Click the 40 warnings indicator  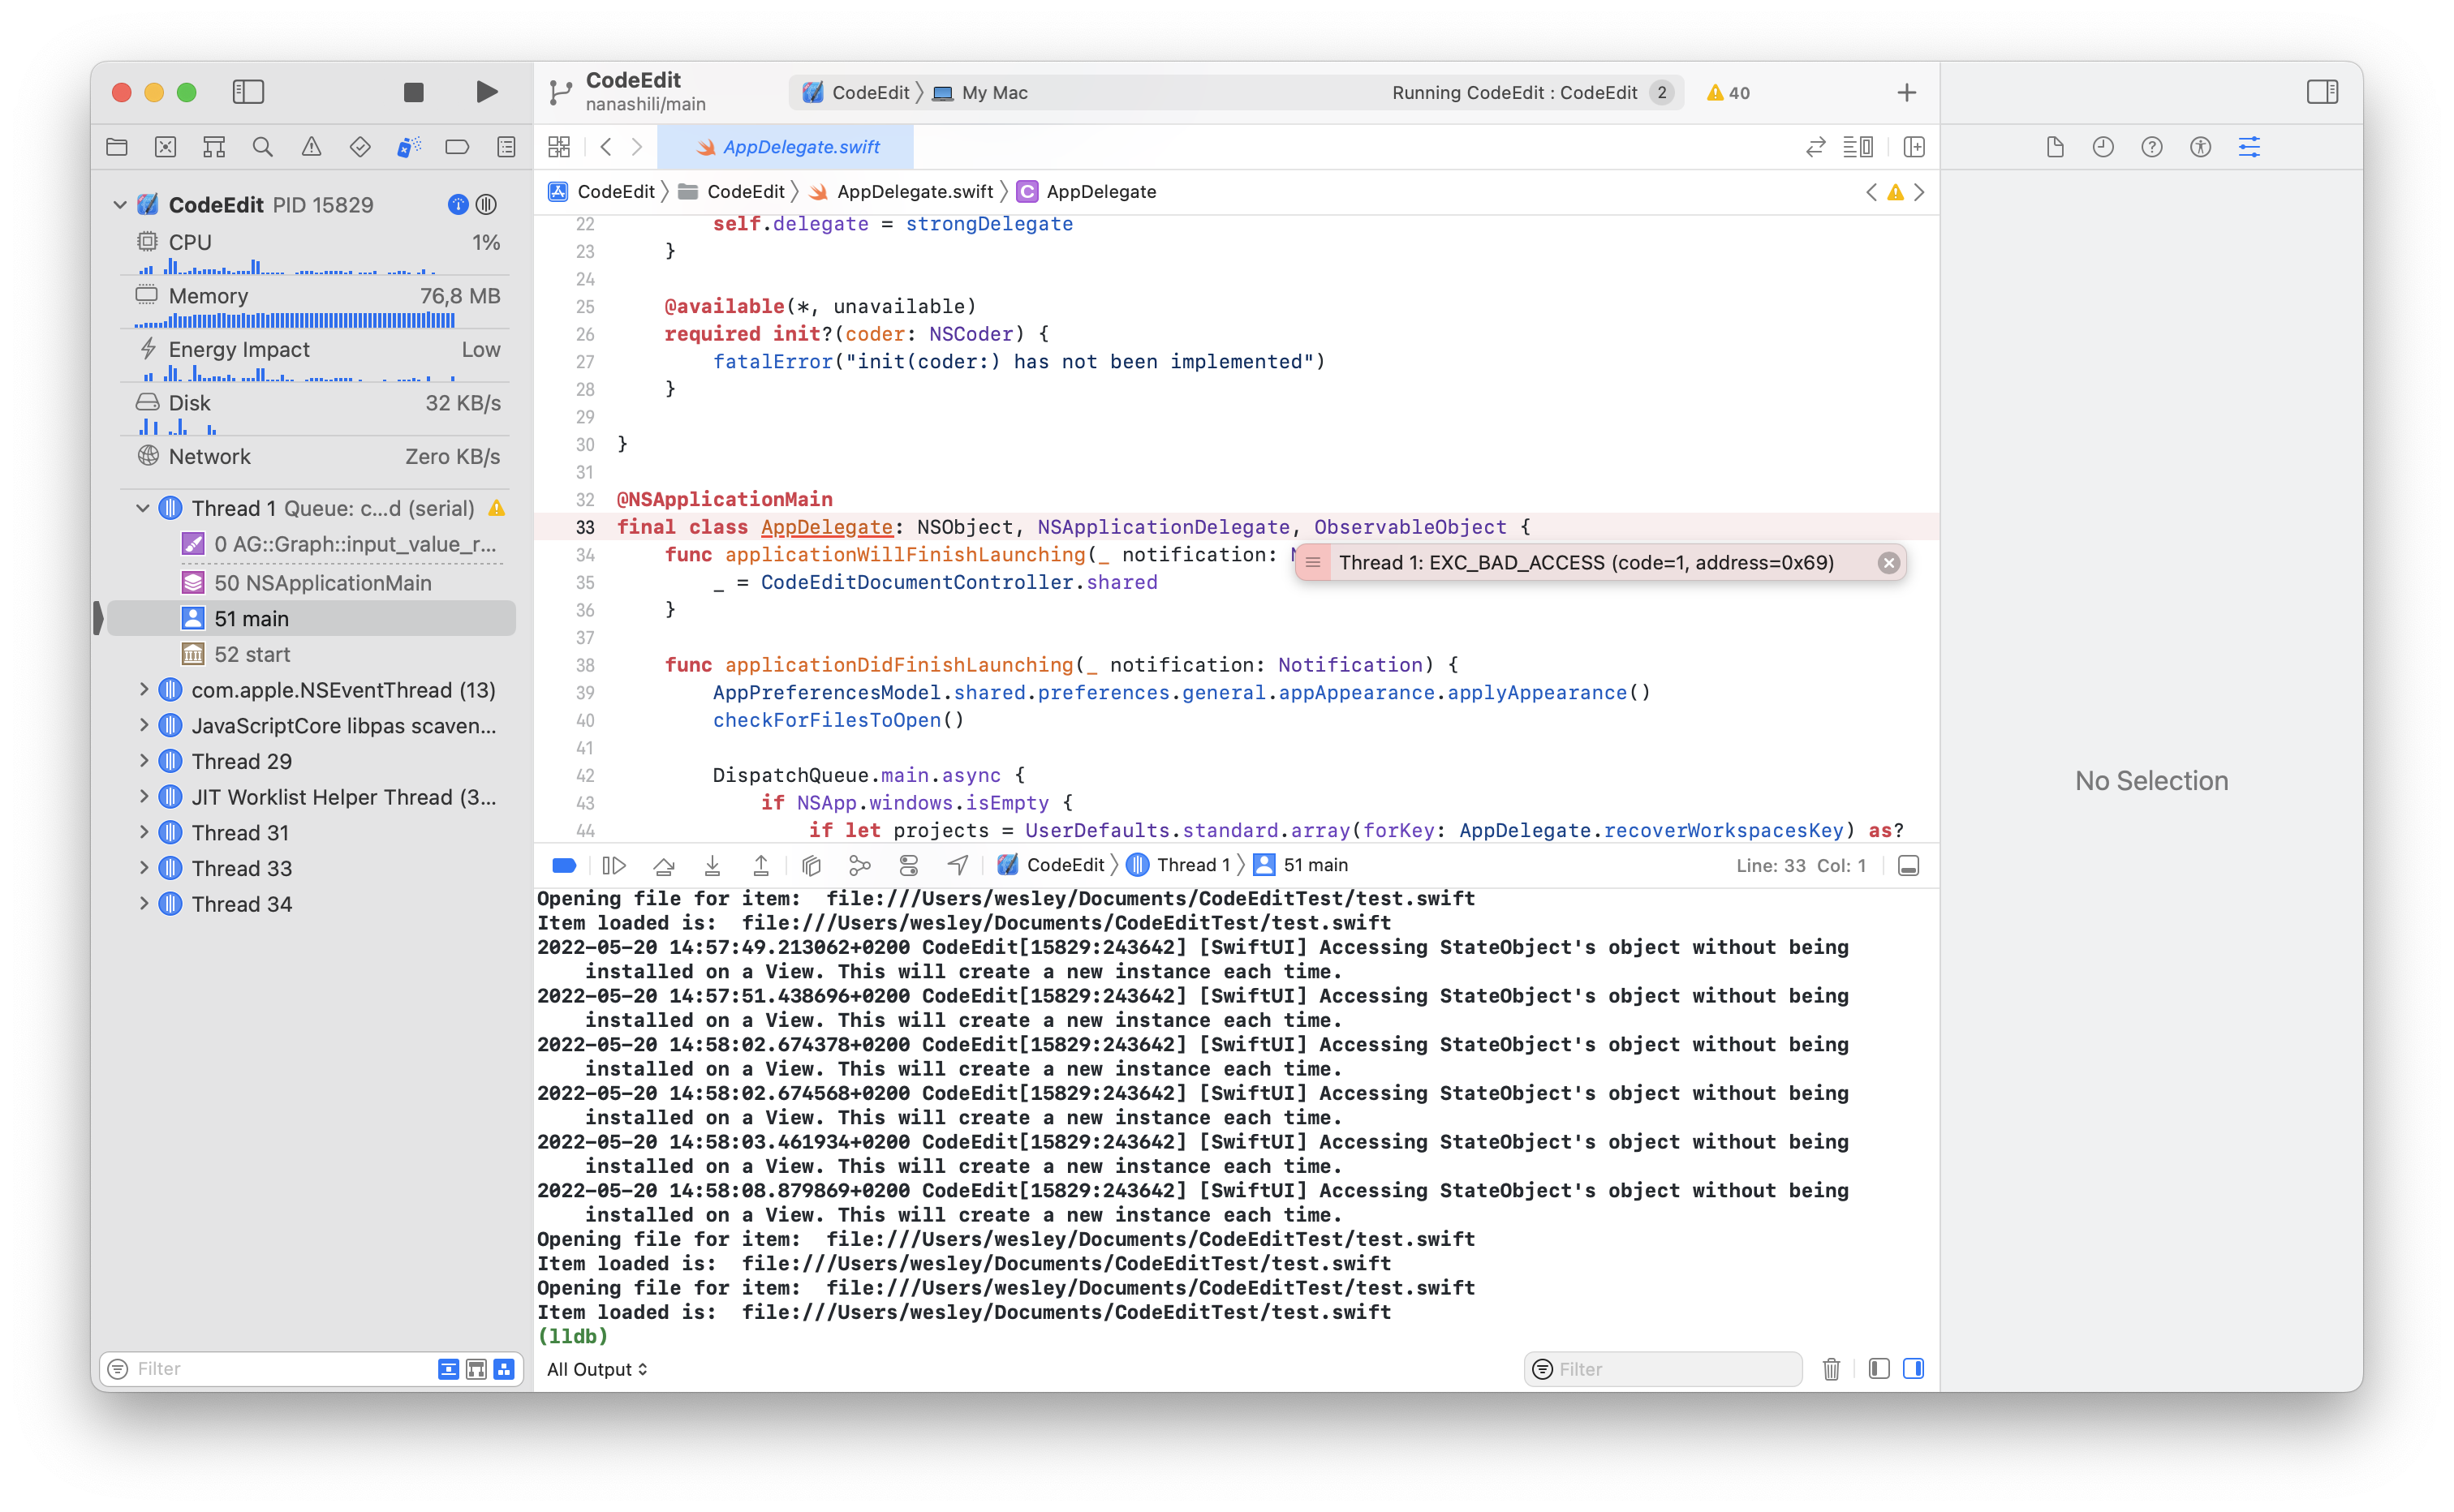(1728, 93)
